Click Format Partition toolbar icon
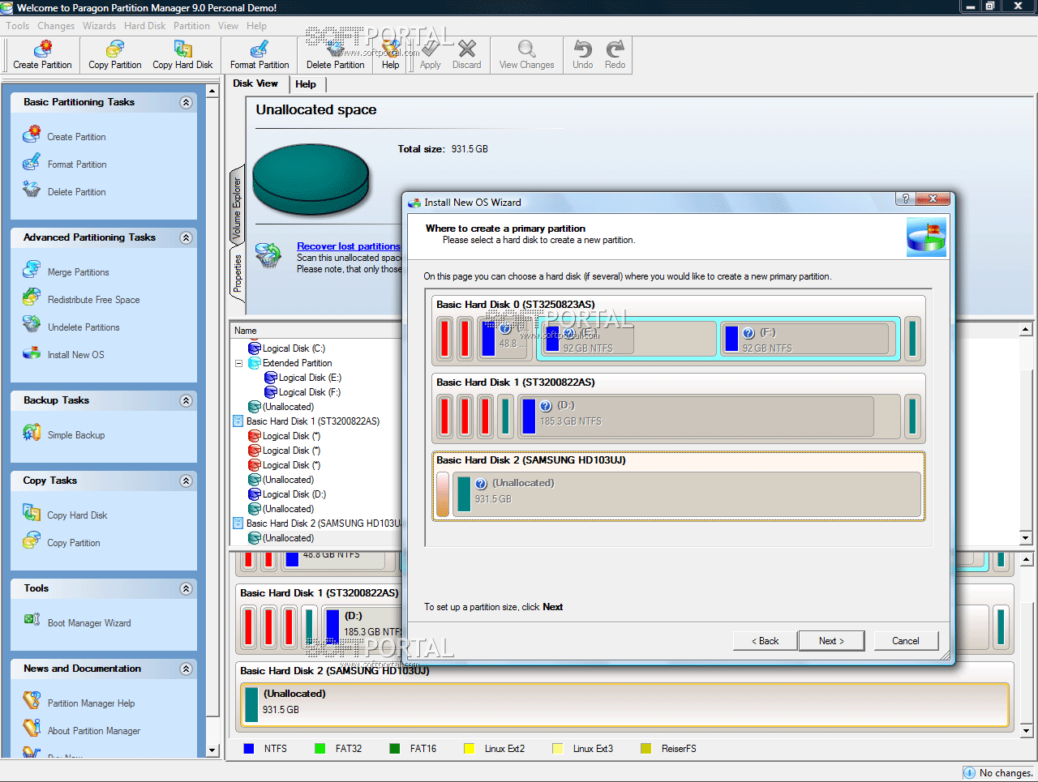 259,49
